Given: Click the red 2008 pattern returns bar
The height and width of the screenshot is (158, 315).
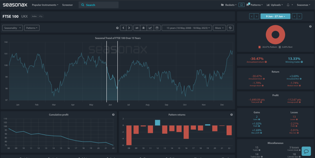Looking at the screenshot, I should [x=129, y=135].
